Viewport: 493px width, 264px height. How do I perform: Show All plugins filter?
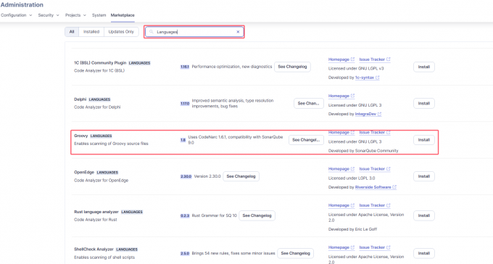72,32
